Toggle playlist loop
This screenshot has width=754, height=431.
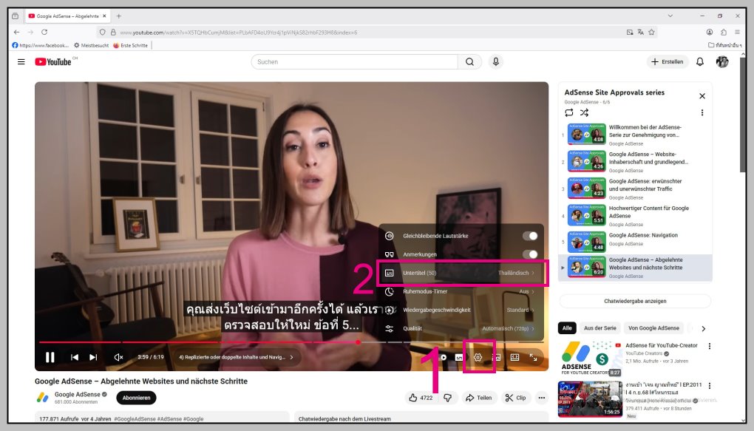[x=569, y=112]
